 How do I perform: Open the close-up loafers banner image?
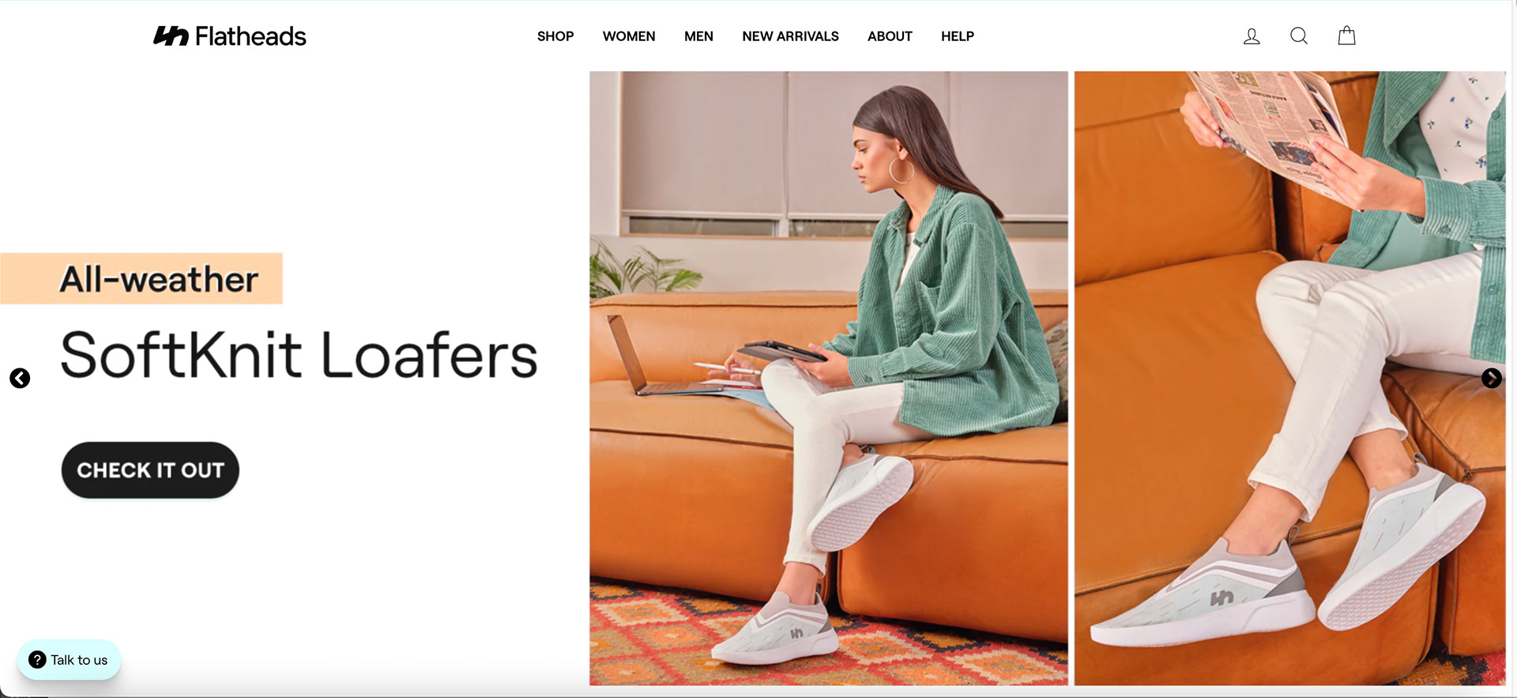(1290, 378)
